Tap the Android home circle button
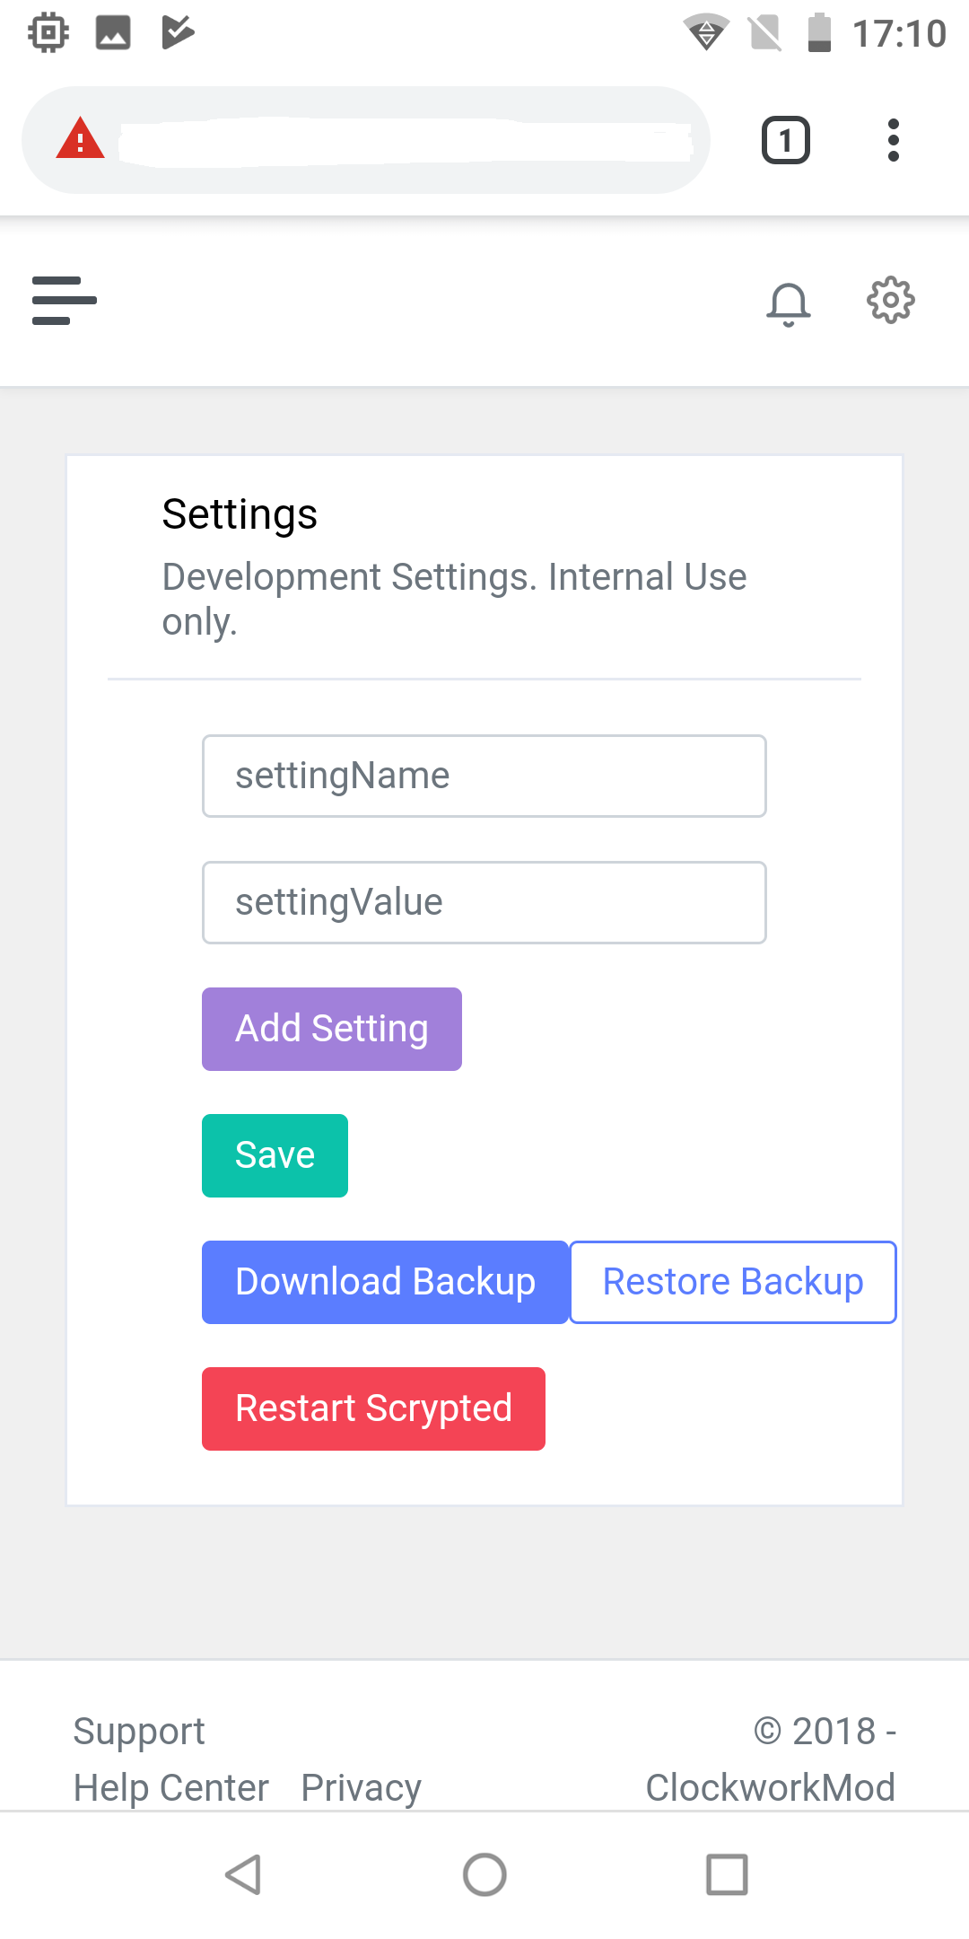 (484, 1874)
